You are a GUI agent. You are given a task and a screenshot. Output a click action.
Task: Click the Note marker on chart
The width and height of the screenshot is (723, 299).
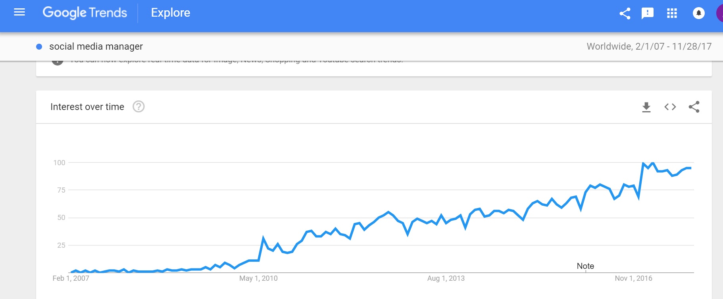[585, 266]
